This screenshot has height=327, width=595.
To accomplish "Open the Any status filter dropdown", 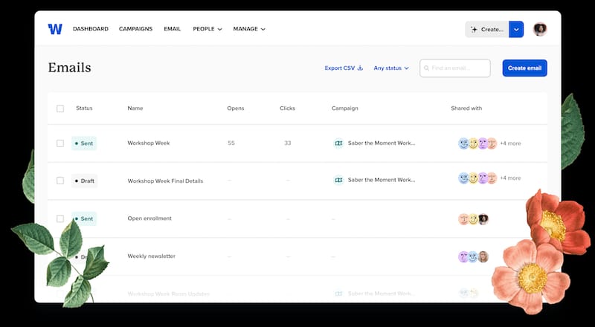I will pyautogui.click(x=391, y=68).
